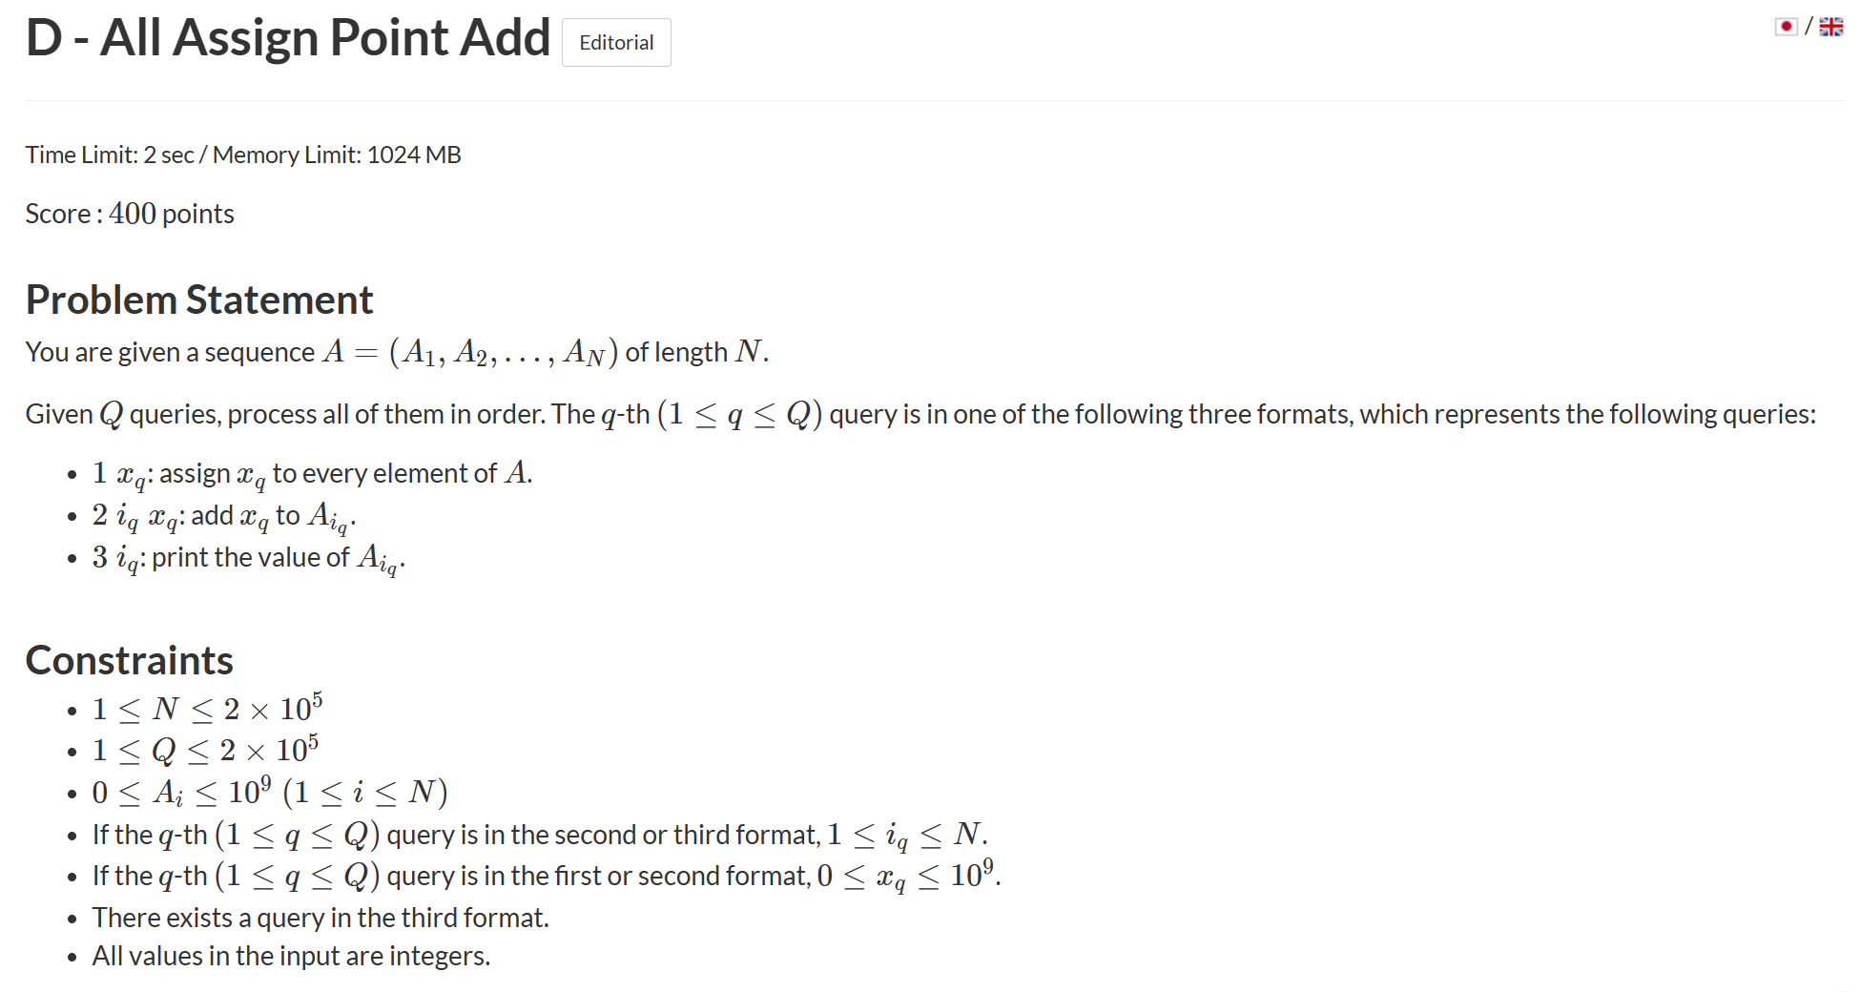This screenshot has height=992, width=1861.
Task: Click the constraint bounding A_i
Action: (270, 793)
